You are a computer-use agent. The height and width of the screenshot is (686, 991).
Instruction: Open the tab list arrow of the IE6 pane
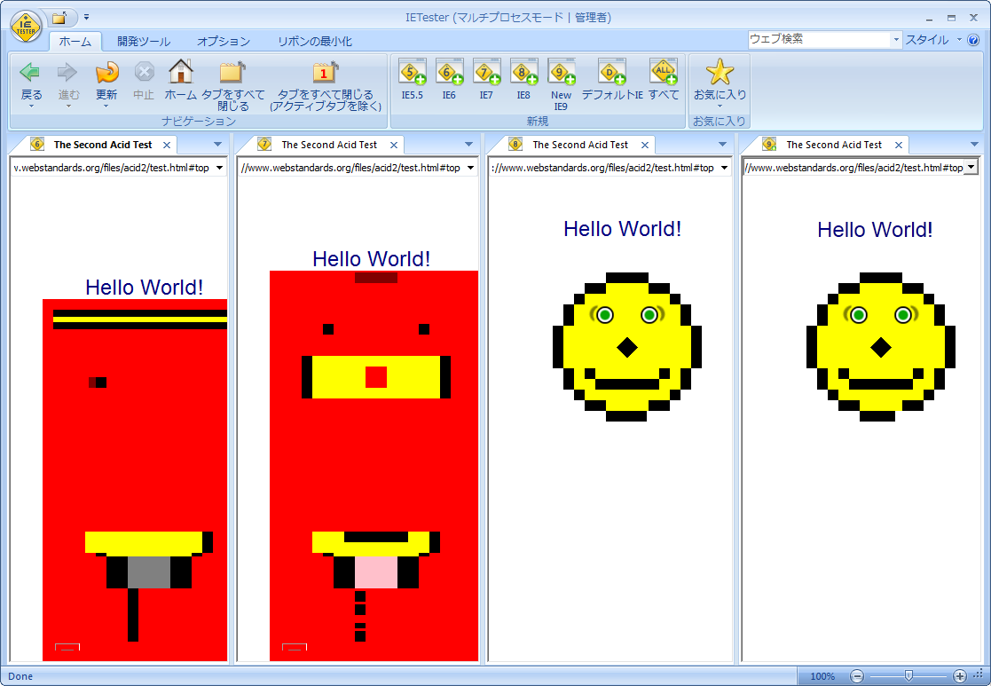(x=217, y=144)
